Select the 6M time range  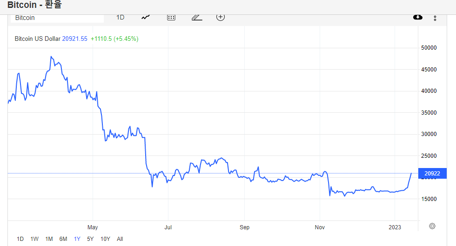63,239
